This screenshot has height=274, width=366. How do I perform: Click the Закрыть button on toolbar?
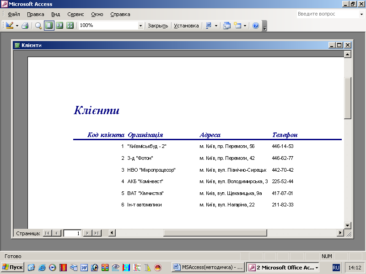(158, 26)
